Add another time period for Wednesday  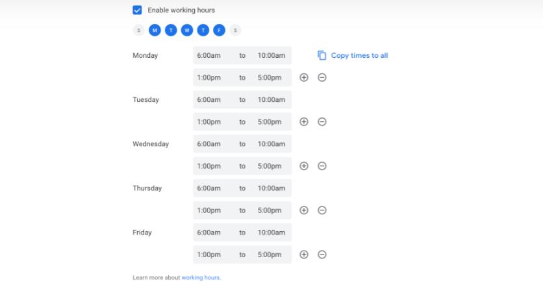(303, 166)
